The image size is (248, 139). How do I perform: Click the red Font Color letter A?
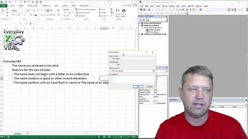pos(36,15)
